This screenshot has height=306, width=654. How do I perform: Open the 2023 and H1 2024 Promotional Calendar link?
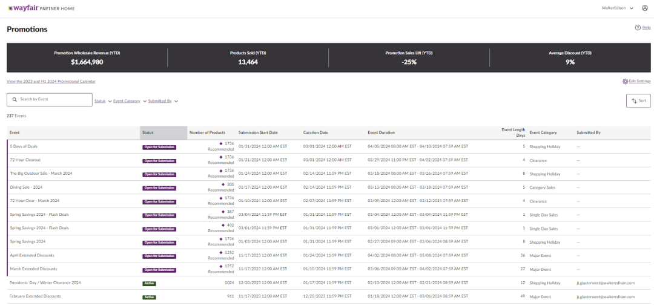click(51, 81)
